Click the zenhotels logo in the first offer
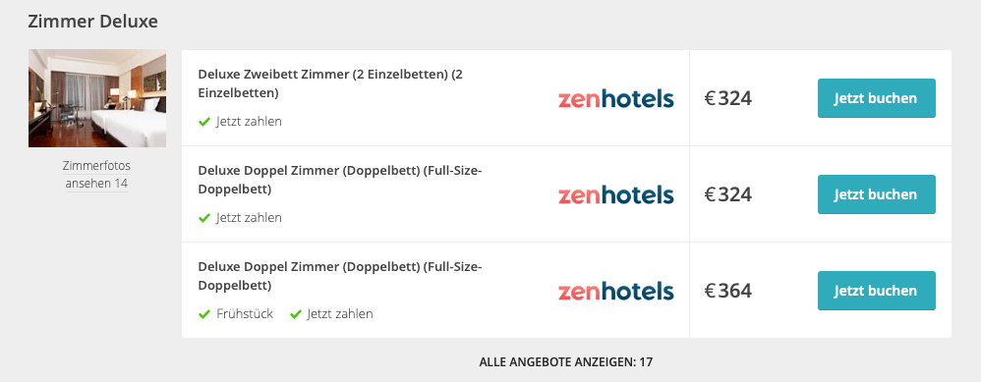 615,99
